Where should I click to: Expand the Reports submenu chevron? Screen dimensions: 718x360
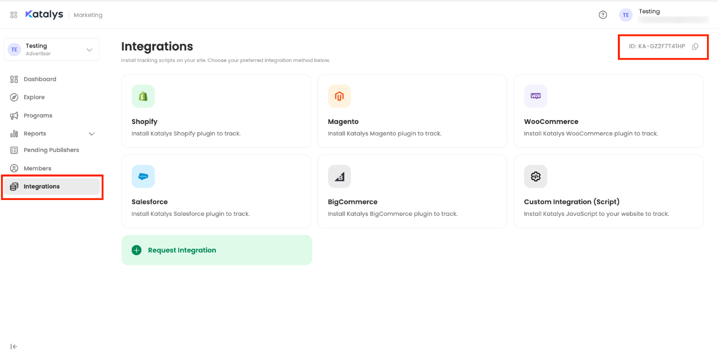pyautogui.click(x=92, y=134)
